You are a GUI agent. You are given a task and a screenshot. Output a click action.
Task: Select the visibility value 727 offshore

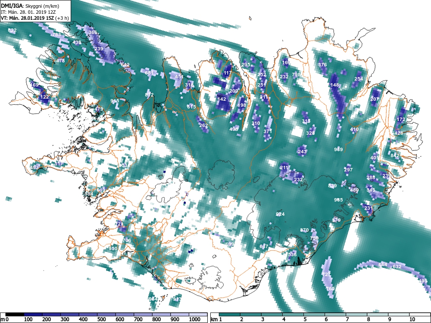coord(326,275)
